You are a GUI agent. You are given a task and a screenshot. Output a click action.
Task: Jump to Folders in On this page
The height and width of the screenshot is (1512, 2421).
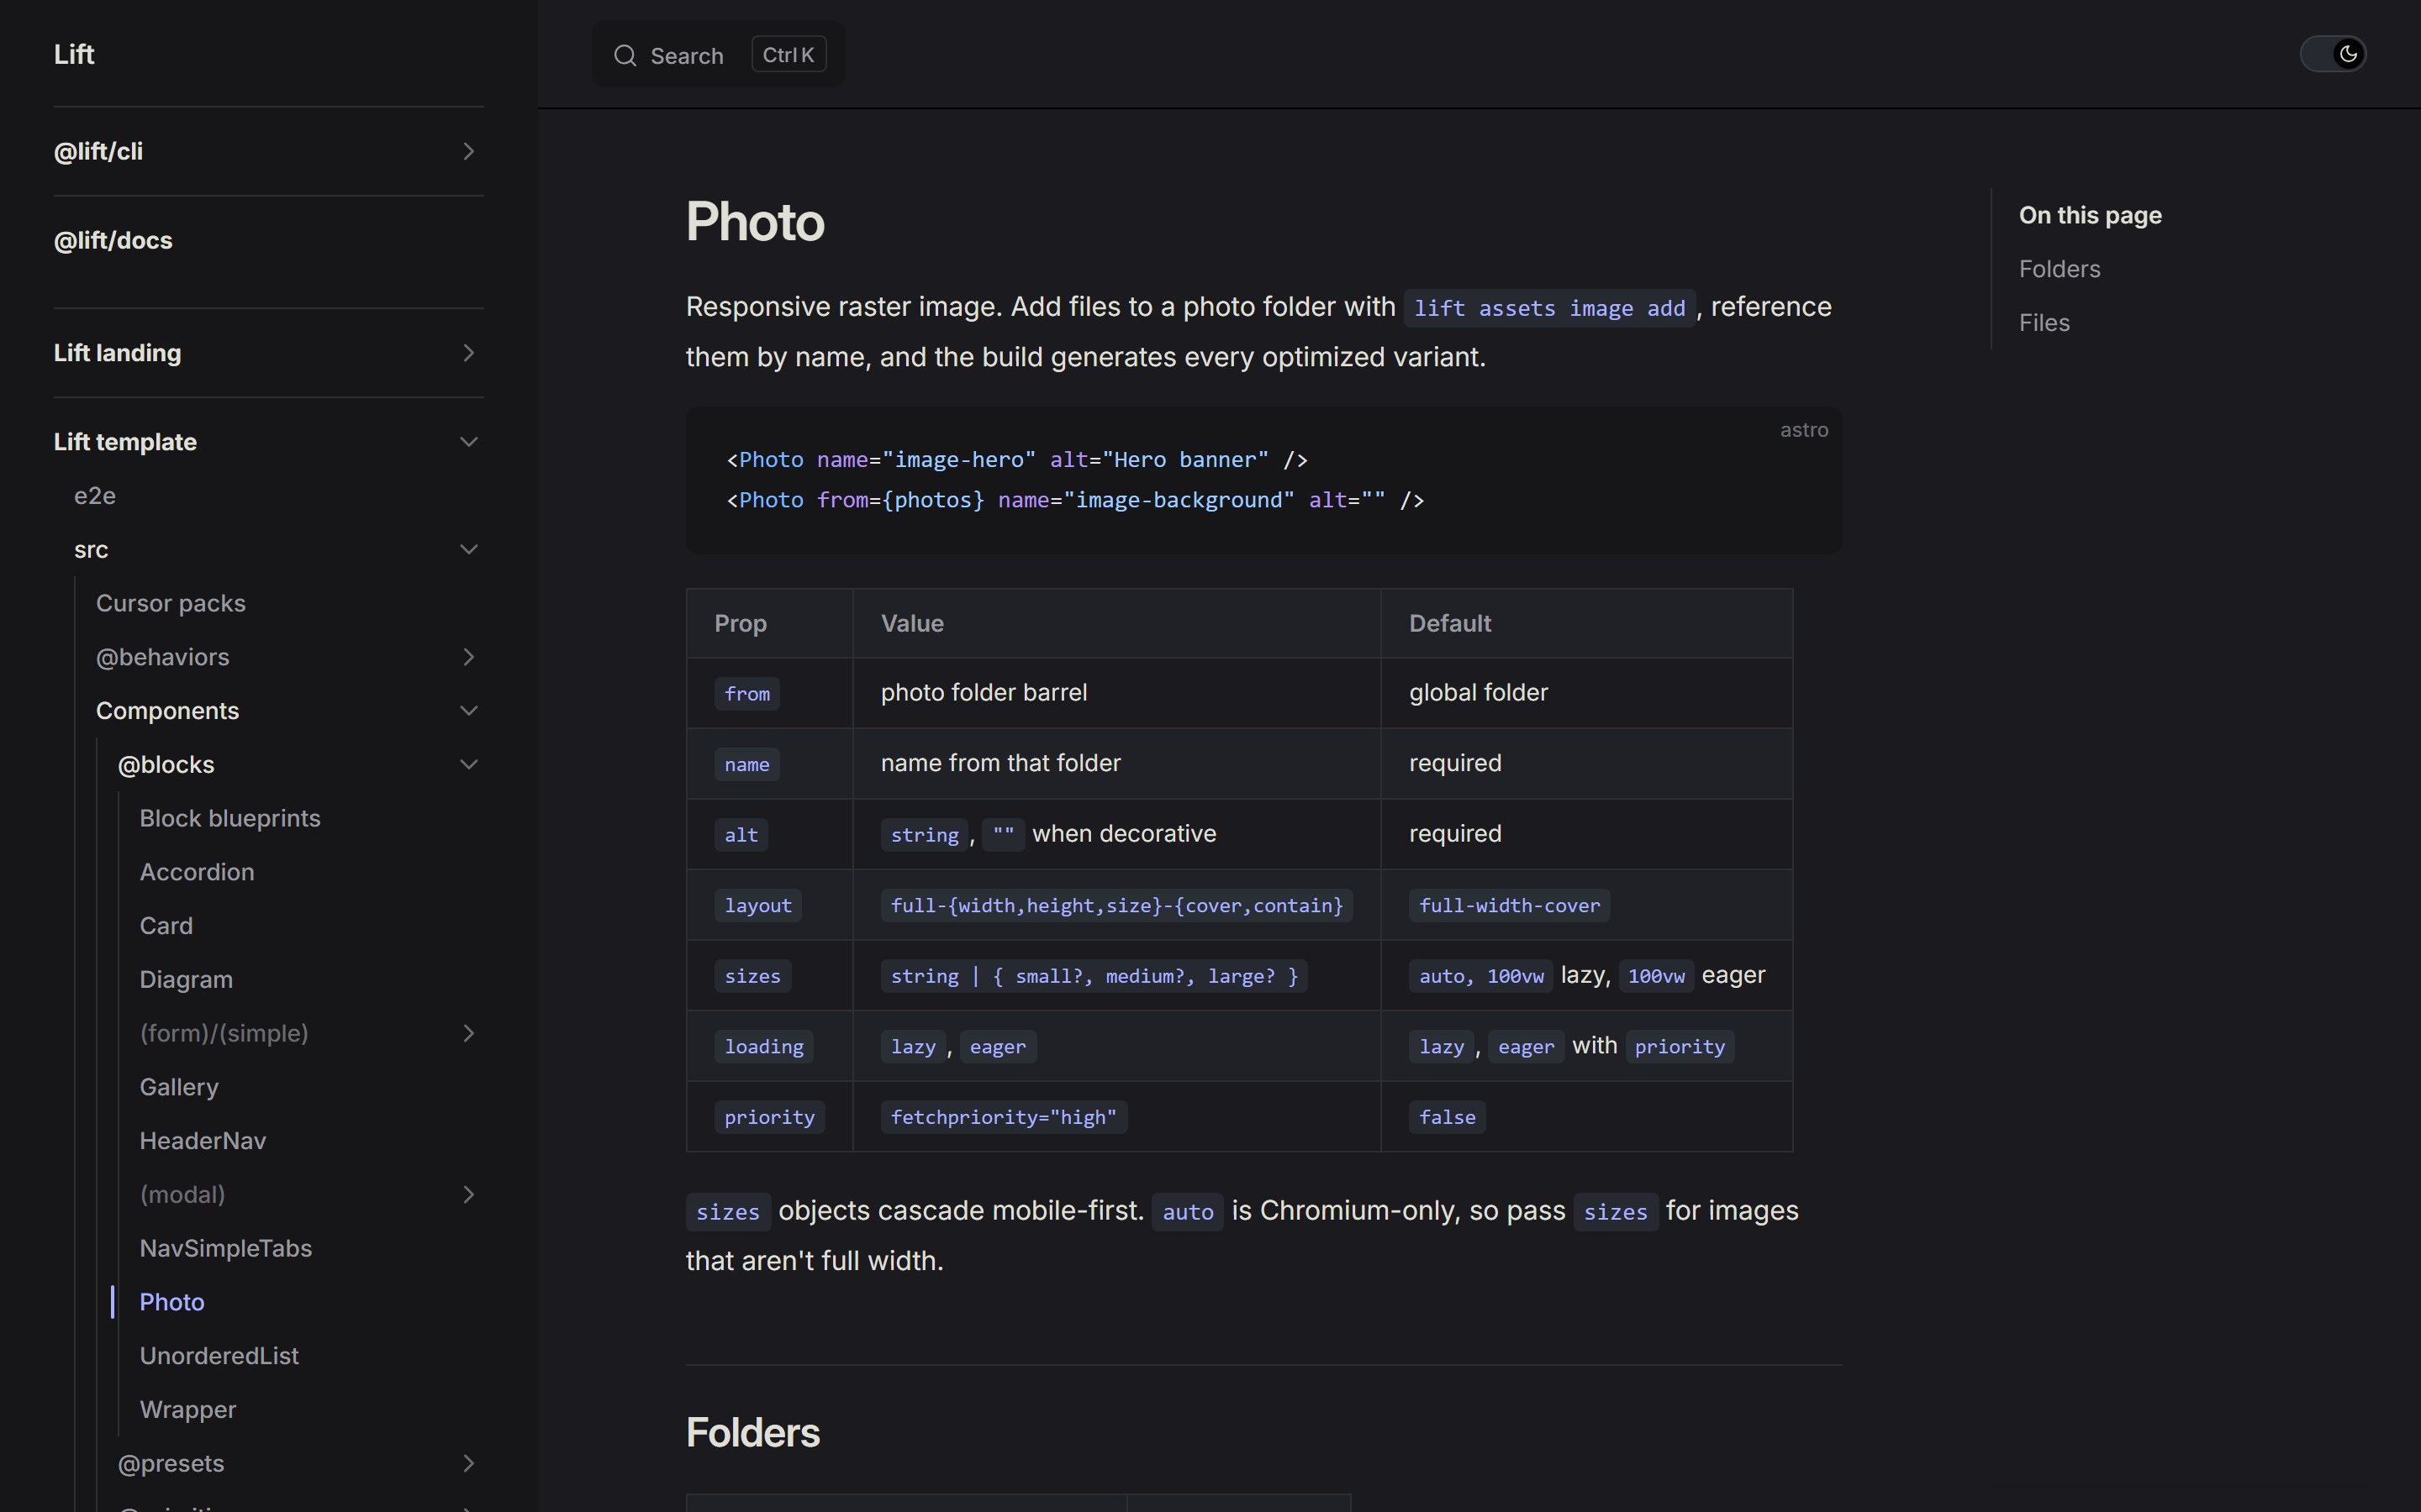(2060, 270)
